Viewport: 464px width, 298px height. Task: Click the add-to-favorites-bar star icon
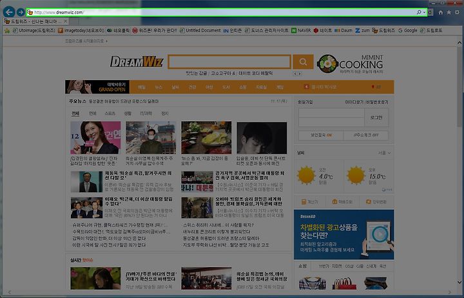point(7,30)
